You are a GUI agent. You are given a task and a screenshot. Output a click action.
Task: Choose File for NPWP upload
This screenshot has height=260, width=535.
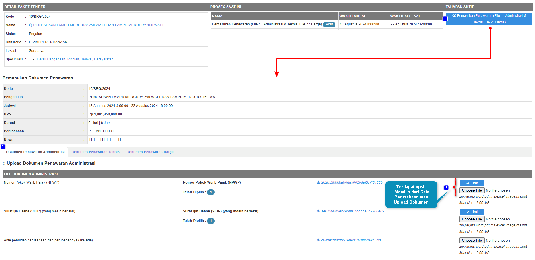472,190
